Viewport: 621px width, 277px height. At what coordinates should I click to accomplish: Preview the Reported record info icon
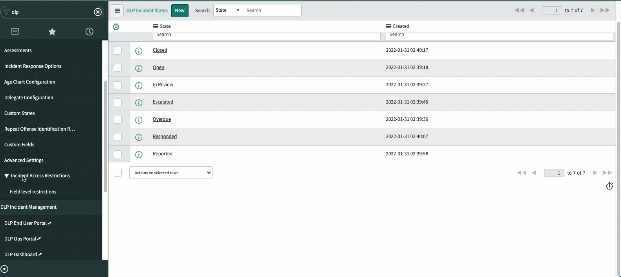pyautogui.click(x=139, y=155)
